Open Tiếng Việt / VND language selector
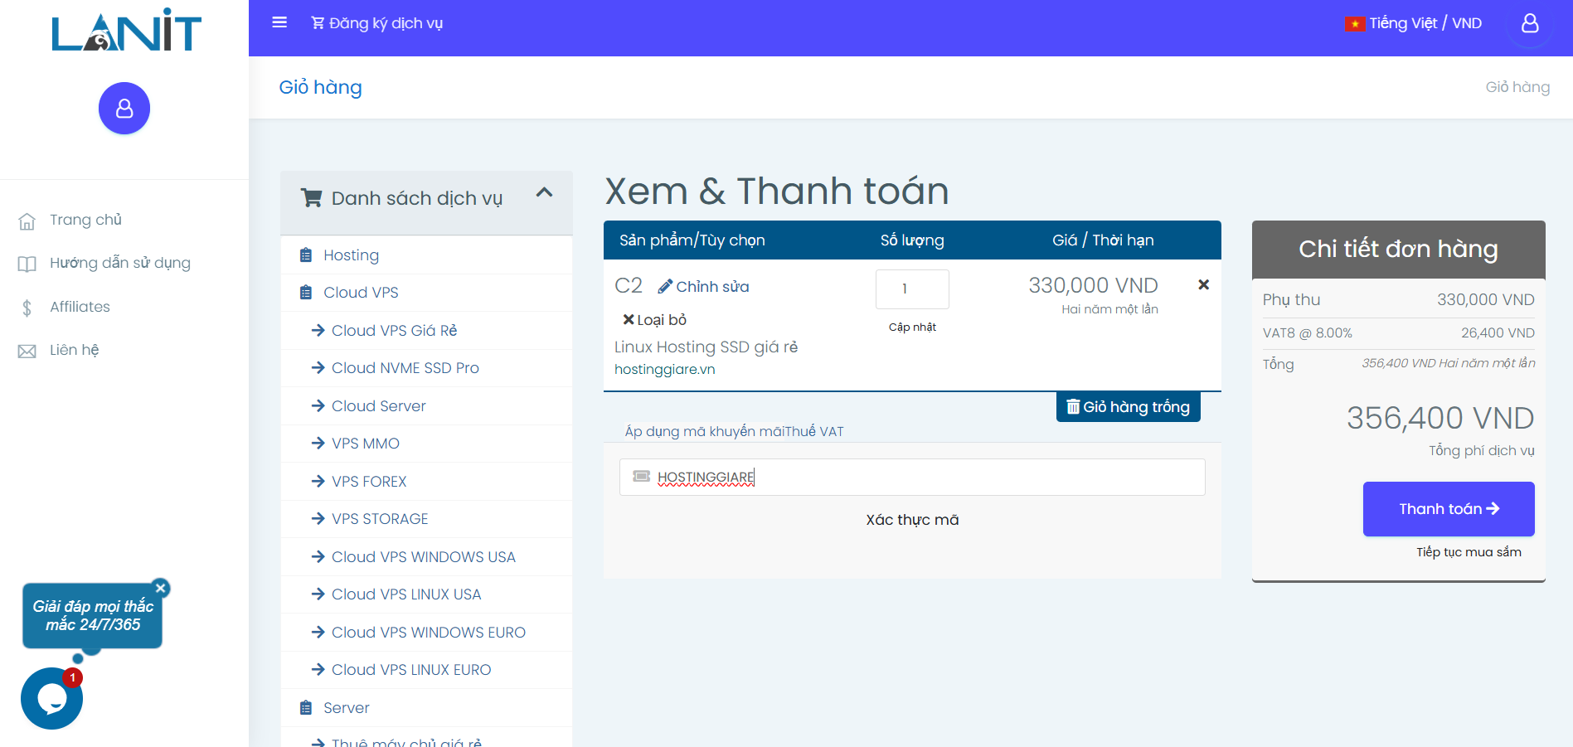The image size is (1573, 747). (x=1413, y=23)
